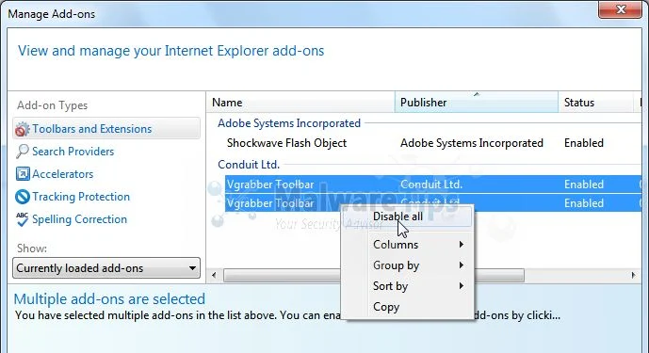Screen dimensions: 649x353
Task: Click the Adobe Systems Incorporated group header
Action: 289,123
